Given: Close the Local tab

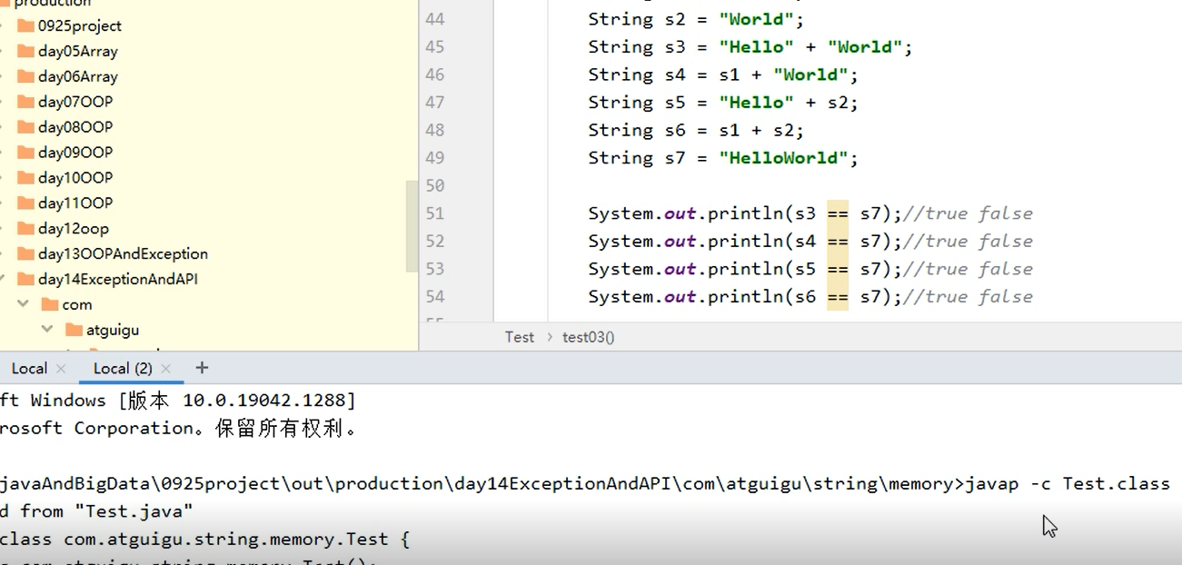Looking at the screenshot, I should click(x=60, y=368).
